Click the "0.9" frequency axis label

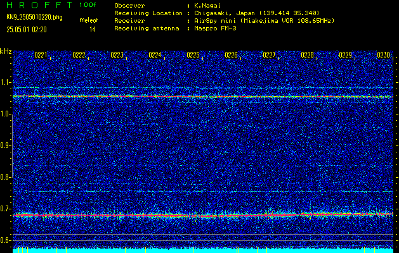(x=5, y=145)
